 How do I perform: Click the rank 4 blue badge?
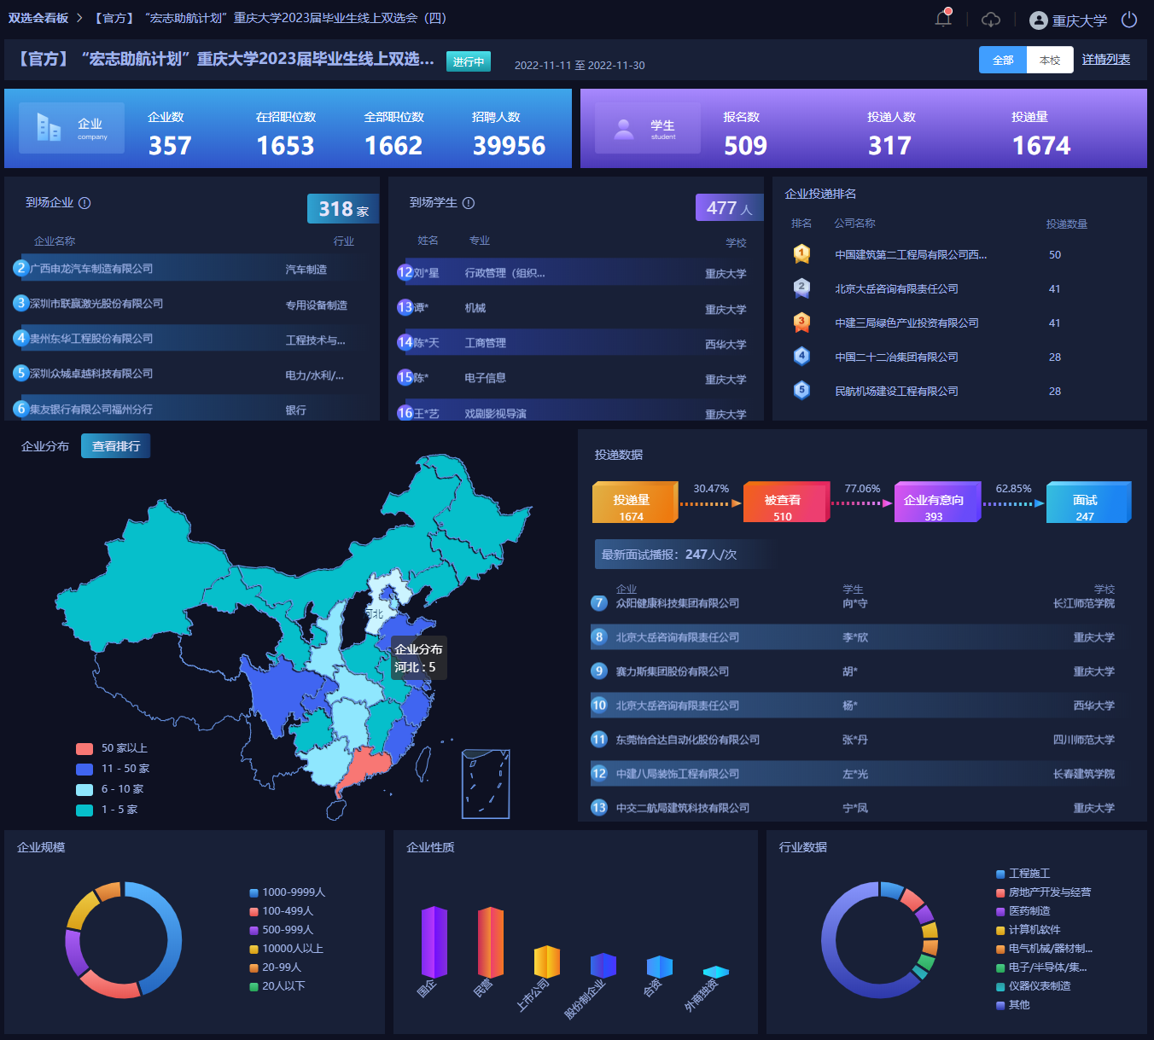(801, 357)
